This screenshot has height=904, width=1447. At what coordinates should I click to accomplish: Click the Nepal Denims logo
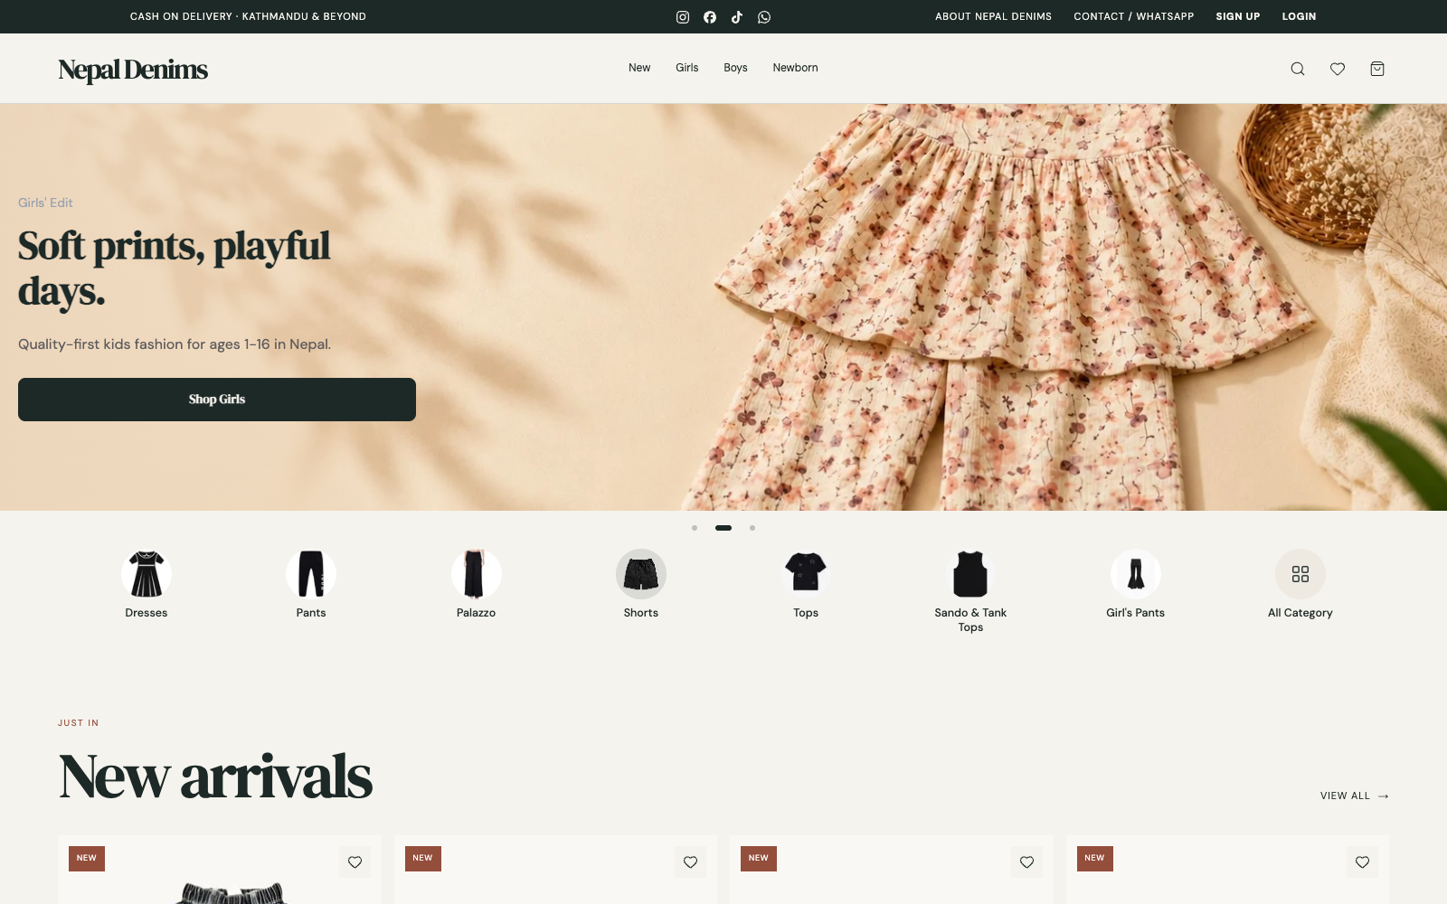pyautogui.click(x=133, y=70)
